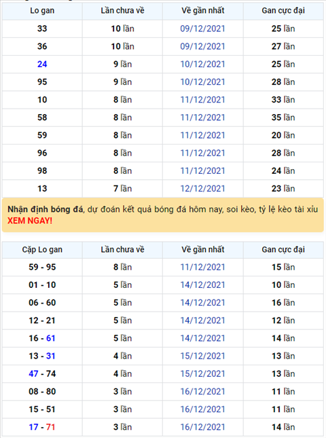Click the pair 12 - 21
This screenshot has height=438, width=326.
[42, 321]
